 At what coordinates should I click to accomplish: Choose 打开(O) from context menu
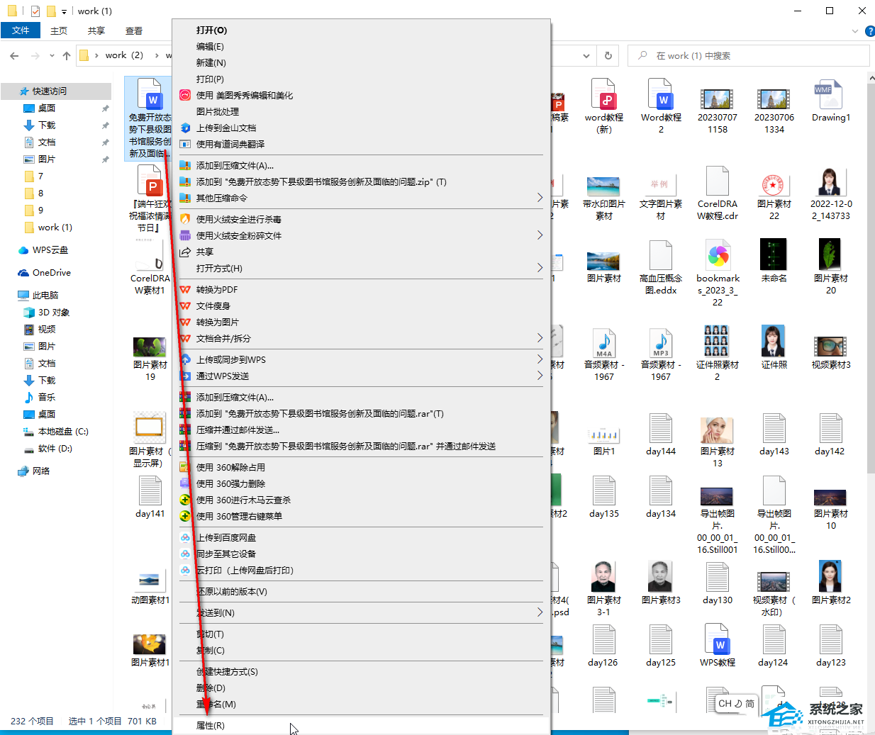click(x=362, y=30)
